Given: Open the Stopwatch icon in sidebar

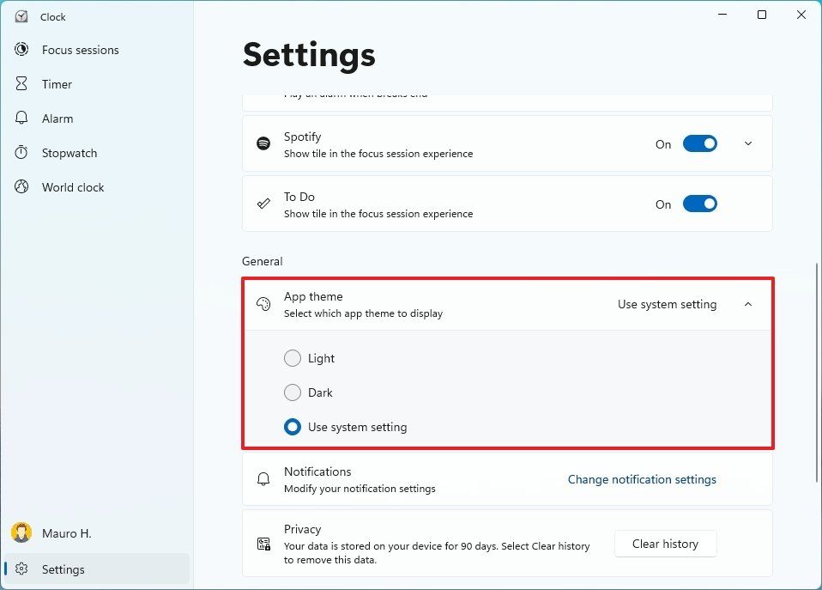Looking at the screenshot, I should click(x=21, y=152).
